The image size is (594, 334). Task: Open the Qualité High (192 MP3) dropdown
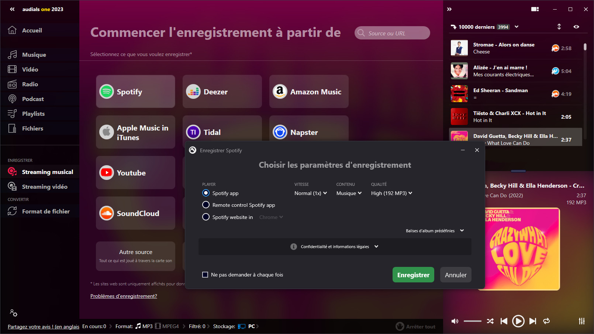tap(391, 193)
